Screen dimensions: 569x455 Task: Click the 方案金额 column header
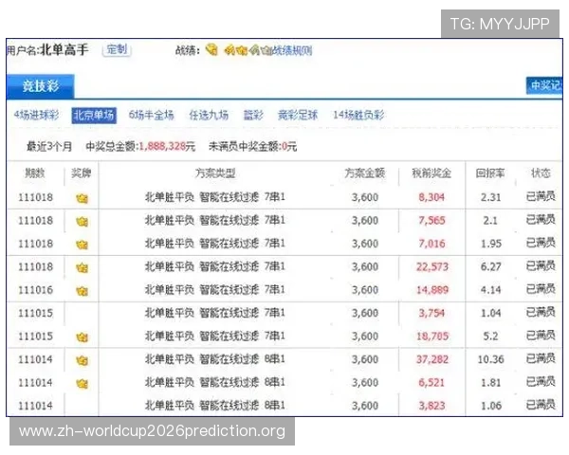pyautogui.click(x=365, y=173)
